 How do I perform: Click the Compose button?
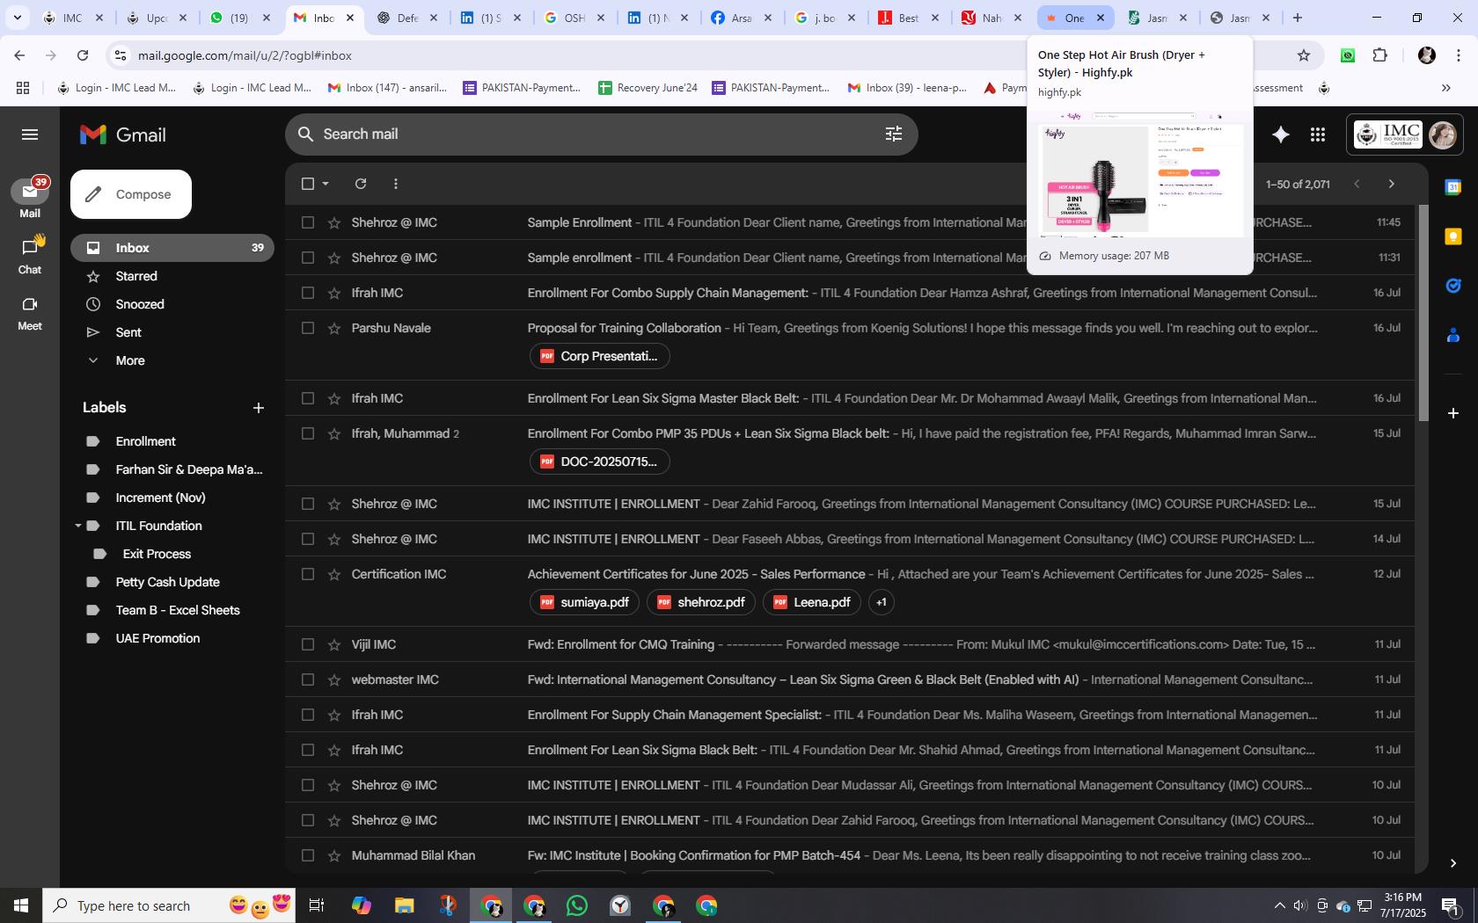[x=131, y=194]
